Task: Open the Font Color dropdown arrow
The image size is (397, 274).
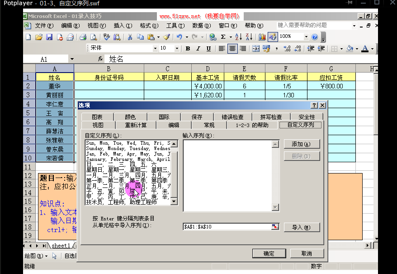Action: pyautogui.click(x=372, y=48)
